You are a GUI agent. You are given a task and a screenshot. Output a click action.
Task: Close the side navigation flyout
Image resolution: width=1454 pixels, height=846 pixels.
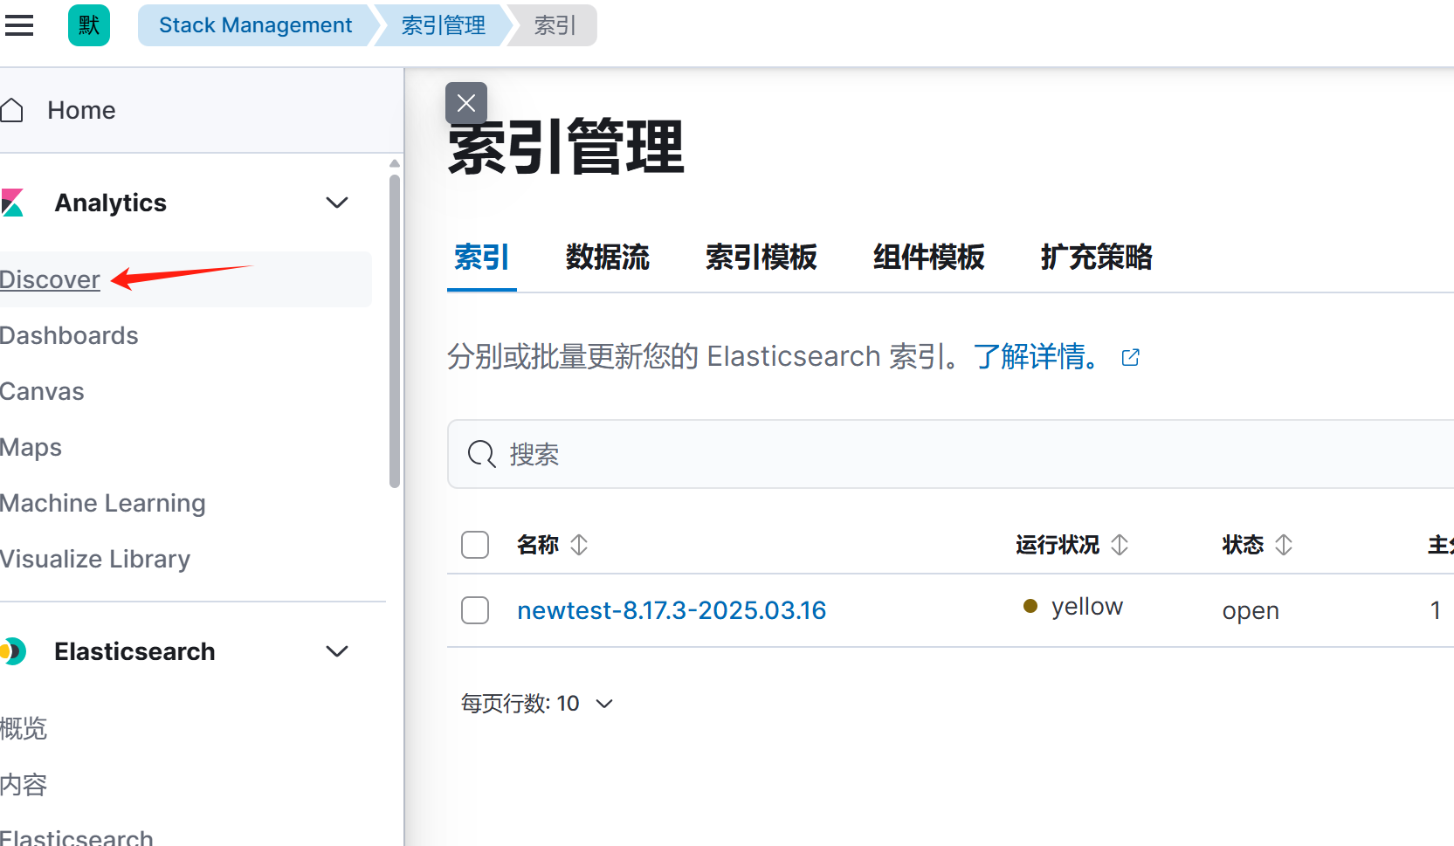click(x=466, y=103)
